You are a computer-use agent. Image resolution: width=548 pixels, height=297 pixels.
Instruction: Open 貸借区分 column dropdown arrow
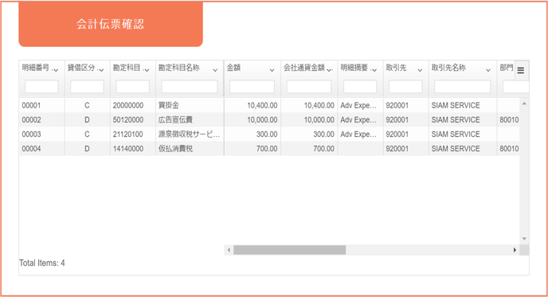101,70
